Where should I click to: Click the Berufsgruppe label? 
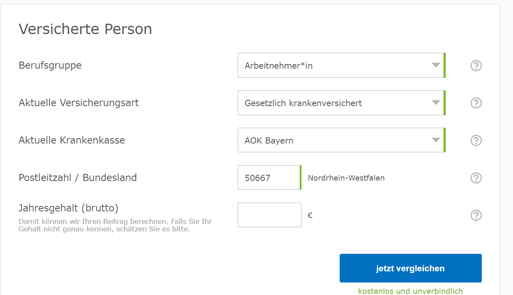coord(50,65)
